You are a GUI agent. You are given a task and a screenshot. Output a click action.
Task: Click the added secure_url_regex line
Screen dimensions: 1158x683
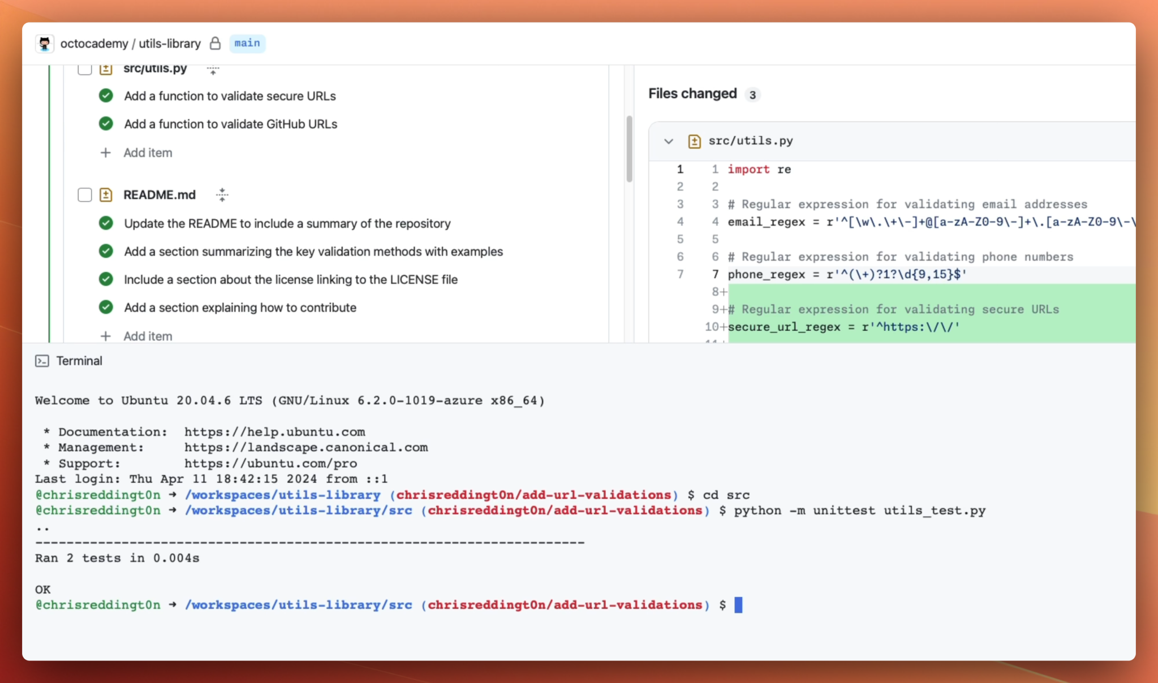(843, 327)
